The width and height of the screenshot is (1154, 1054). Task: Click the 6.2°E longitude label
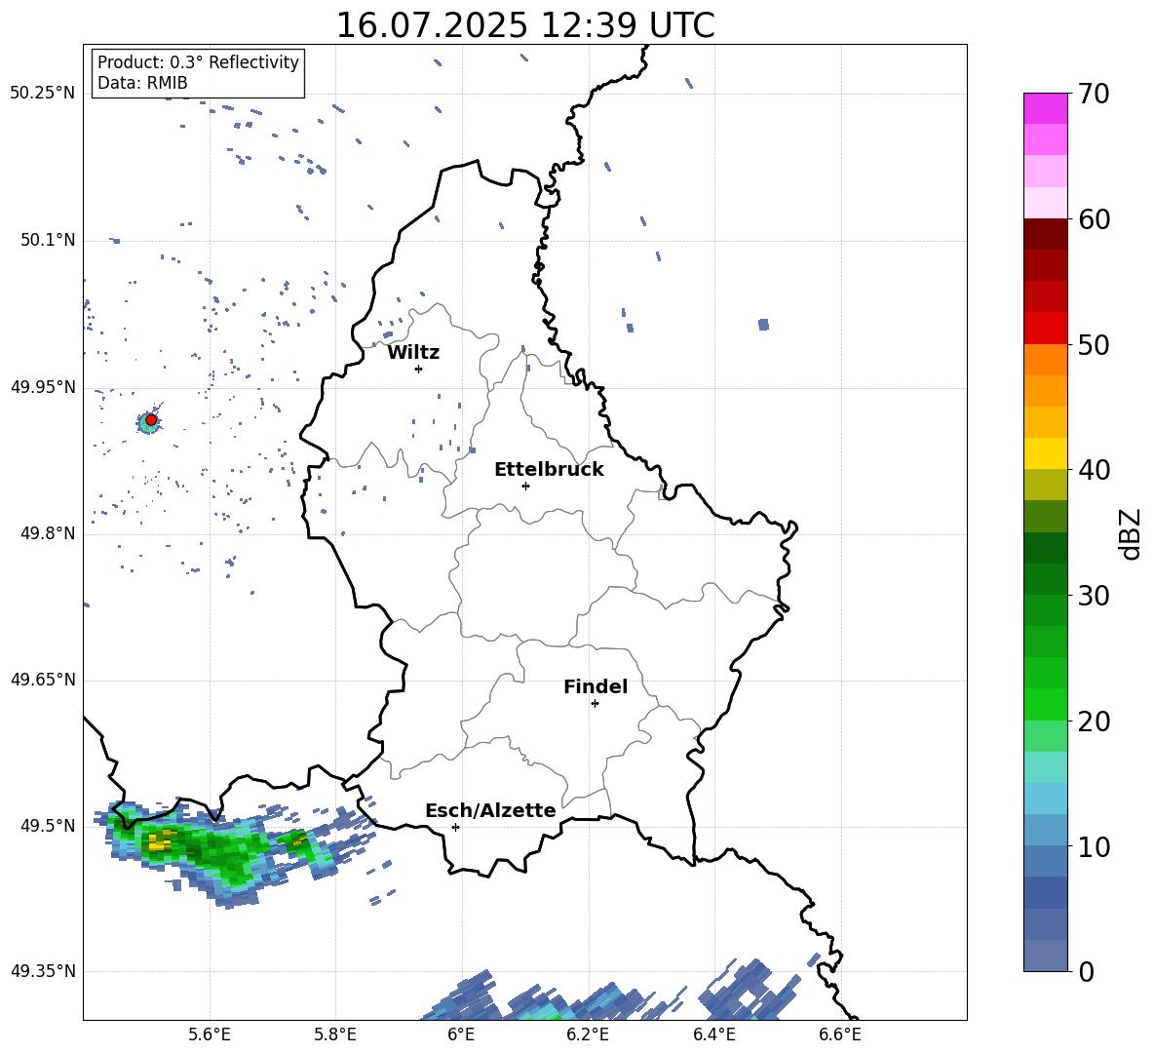pyautogui.click(x=588, y=1035)
